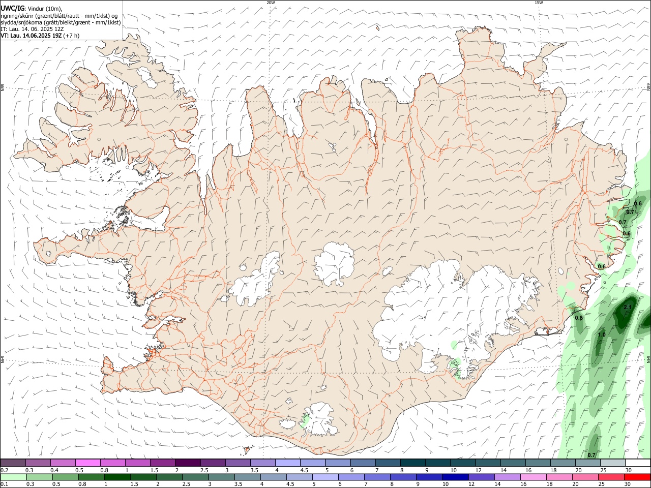Image resolution: width=651 pixels, height=488 pixels.
Task: Click the pink swatch labeled 20 in lower legend
Action: (x=585, y=477)
